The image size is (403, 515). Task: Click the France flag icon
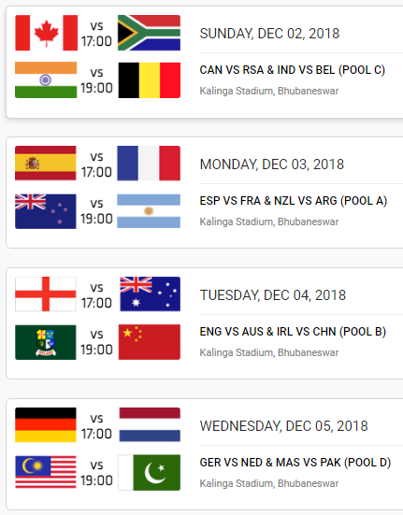(149, 164)
